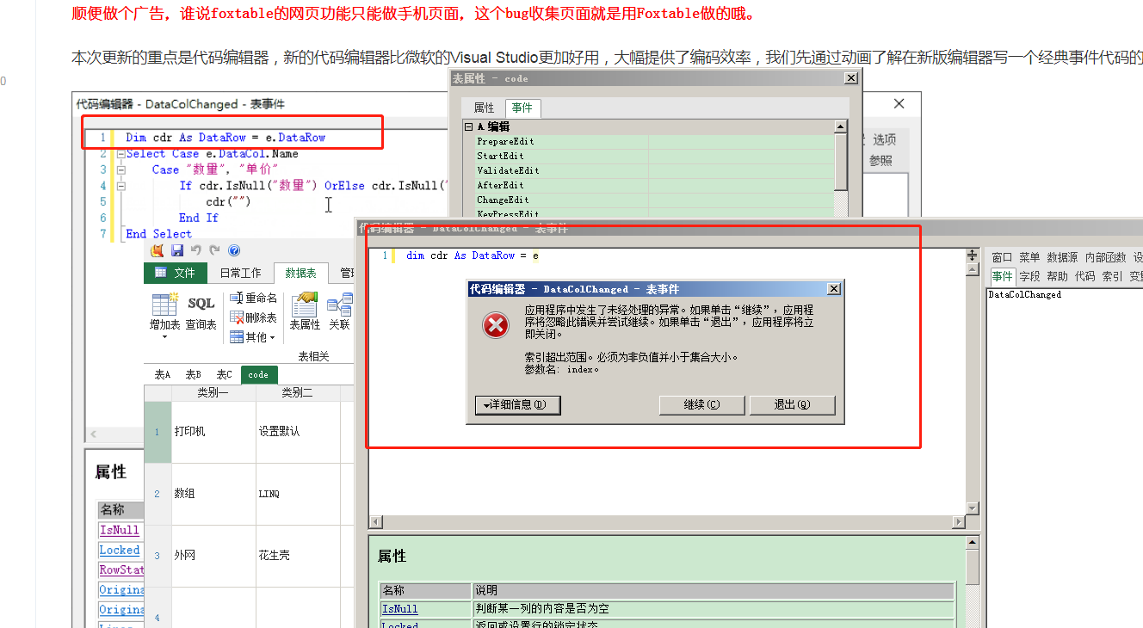Select the 索引 tab in right editor side panel
The width and height of the screenshot is (1143, 628).
pyautogui.click(x=1112, y=276)
